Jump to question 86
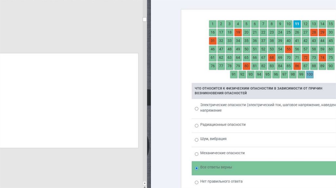This screenshot has width=336, height=188. tap(297, 66)
